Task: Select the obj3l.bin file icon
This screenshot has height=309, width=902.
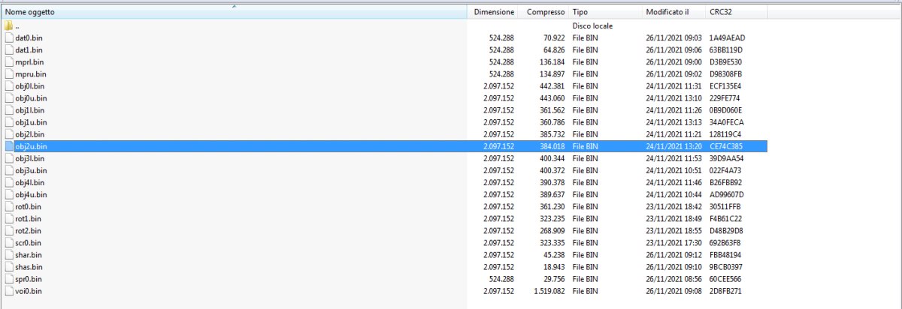Action: tap(8, 158)
